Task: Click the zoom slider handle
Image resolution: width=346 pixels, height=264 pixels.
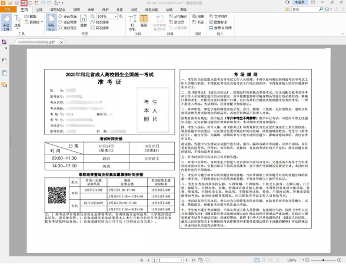Action: pos(323,260)
